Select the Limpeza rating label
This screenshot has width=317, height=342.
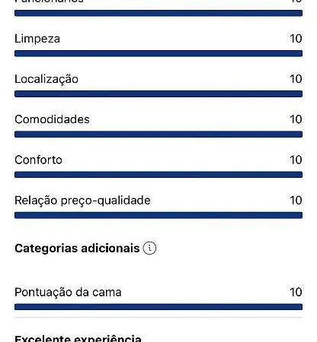coord(37,39)
